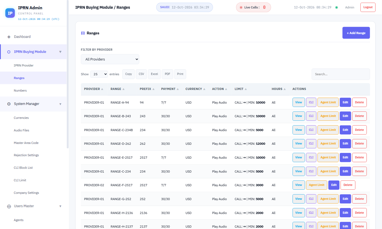Open the All Providers filter dropdown
Viewport: 382px width, 229px height.
(110, 59)
